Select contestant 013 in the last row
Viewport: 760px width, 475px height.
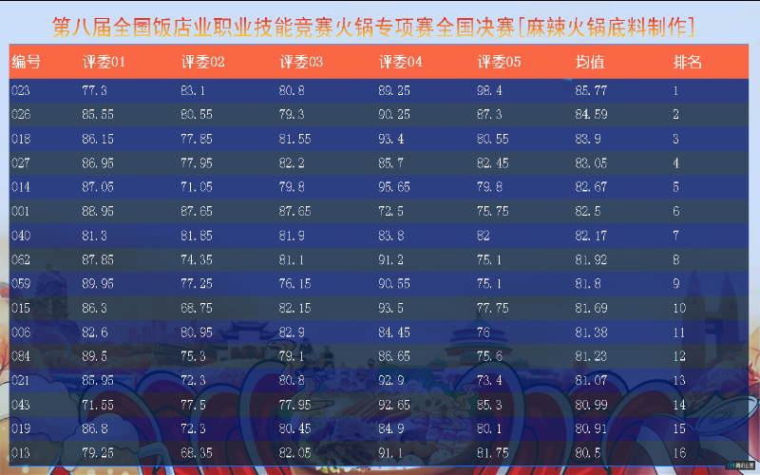point(21,452)
